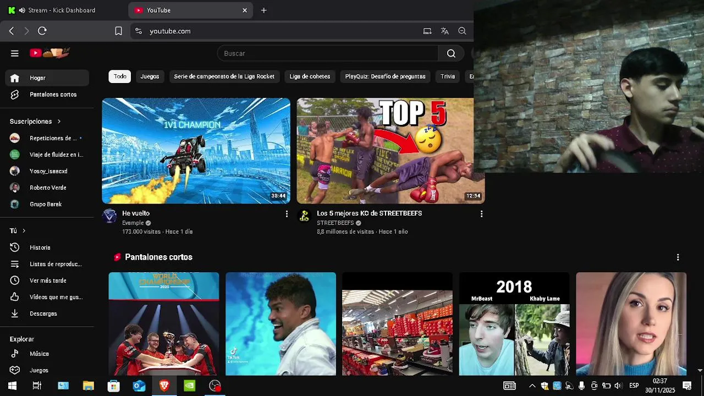Open Repeticiones de... subscription

click(x=47, y=138)
